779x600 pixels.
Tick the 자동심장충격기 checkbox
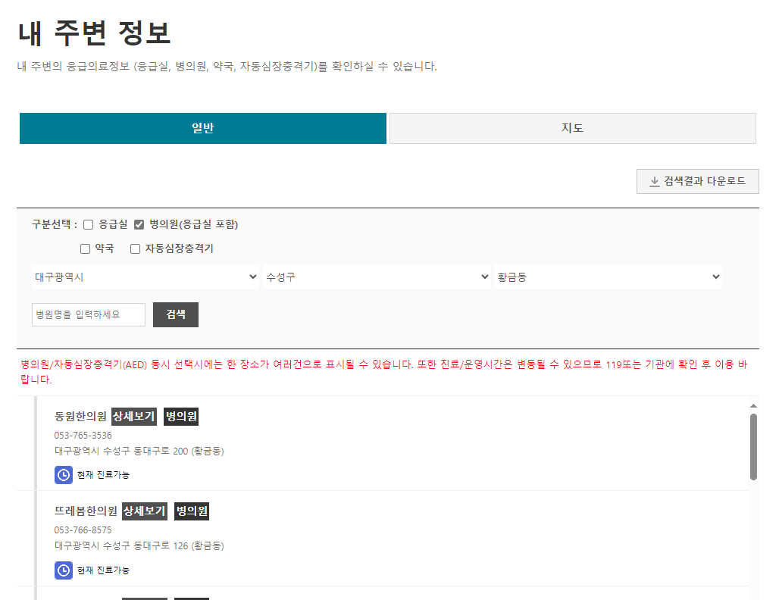(x=135, y=248)
